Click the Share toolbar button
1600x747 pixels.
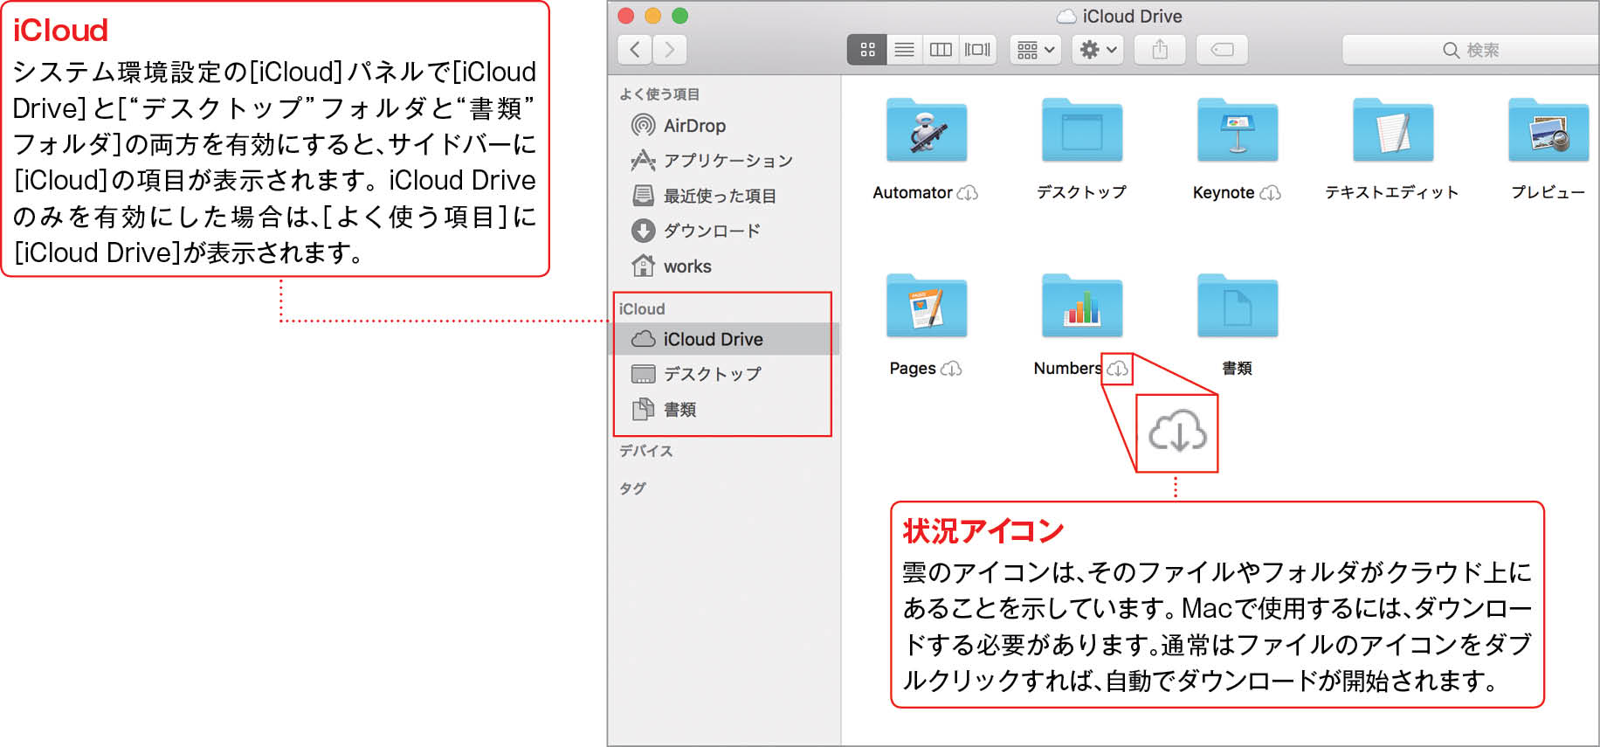coord(1160,50)
